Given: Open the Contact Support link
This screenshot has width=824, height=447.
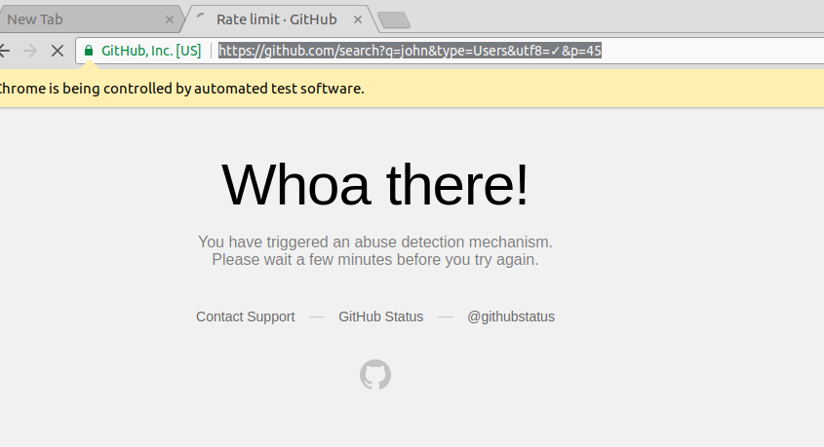Looking at the screenshot, I should [x=246, y=317].
